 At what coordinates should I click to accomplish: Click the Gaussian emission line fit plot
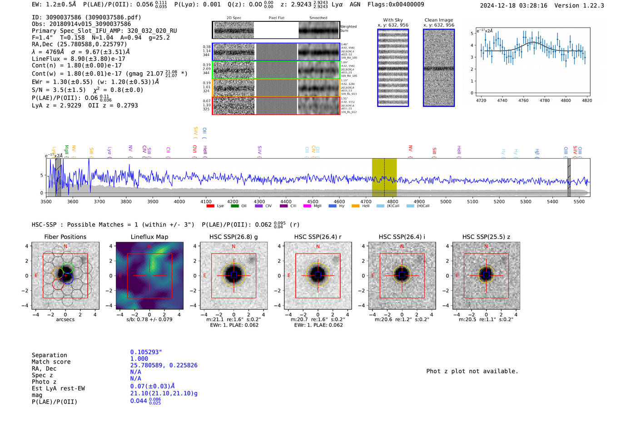coord(532,62)
